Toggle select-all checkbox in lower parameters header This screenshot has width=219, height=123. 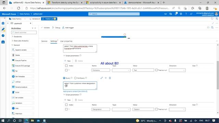(x=66, y=105)
